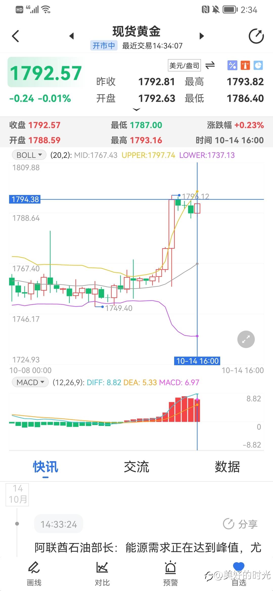This screenshot has width=273, height=591.
Task: Tap the -0.24 -0.01% change text
Action: [x=40, y=98]
